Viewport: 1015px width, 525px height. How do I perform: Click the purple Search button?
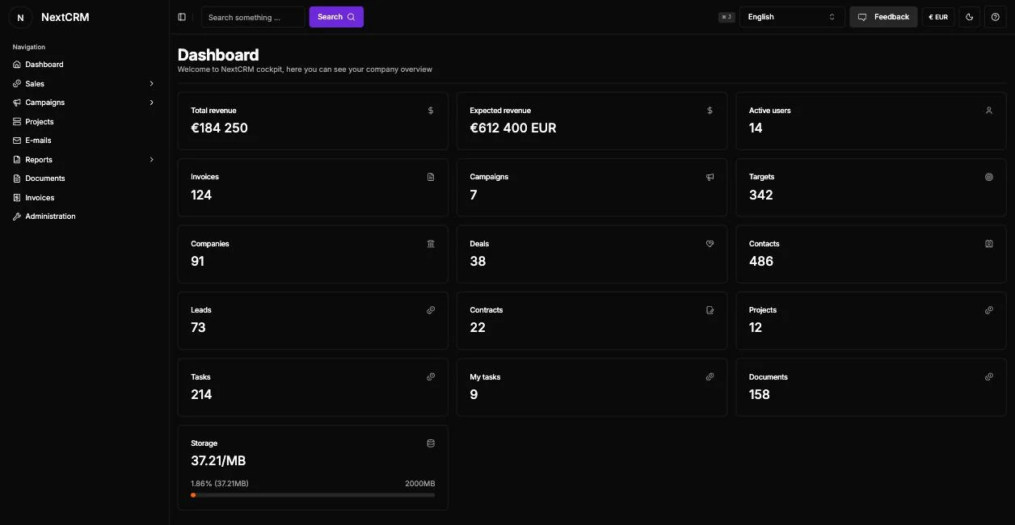(336, 17)
